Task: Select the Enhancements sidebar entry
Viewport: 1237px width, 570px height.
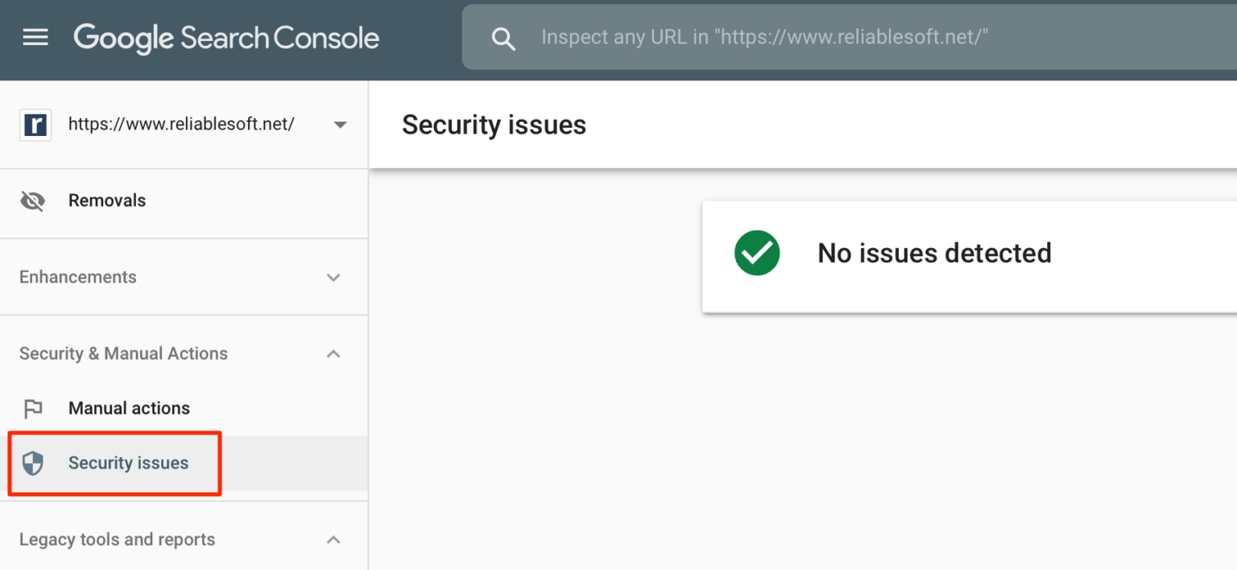Action: pos(77,277)
